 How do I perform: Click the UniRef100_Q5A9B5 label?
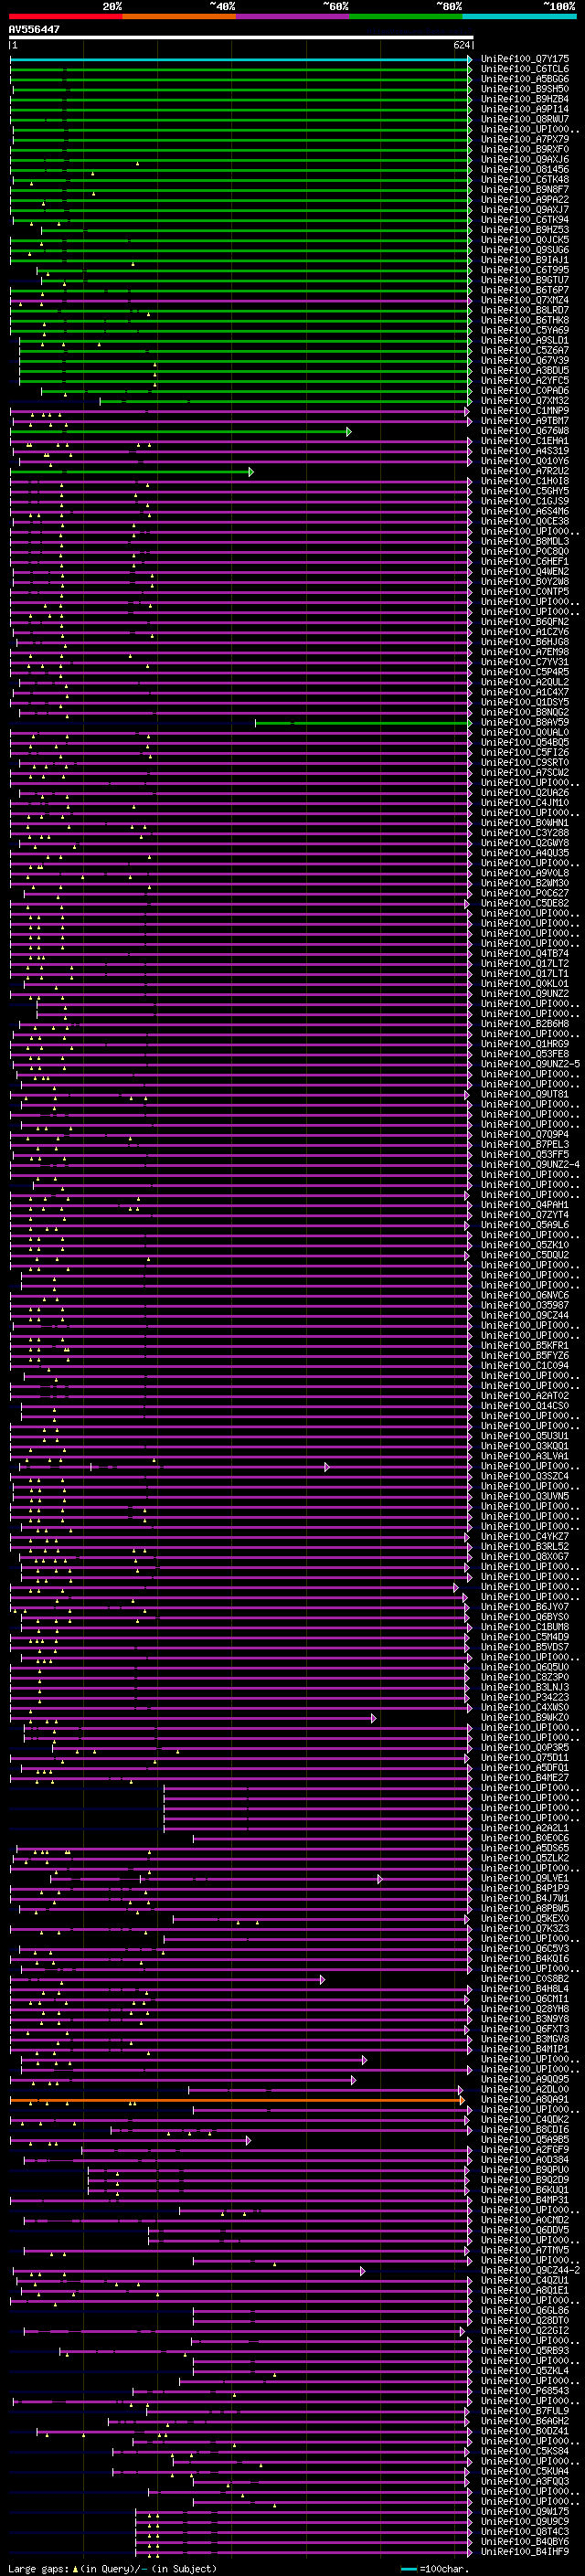(525, 2140)
